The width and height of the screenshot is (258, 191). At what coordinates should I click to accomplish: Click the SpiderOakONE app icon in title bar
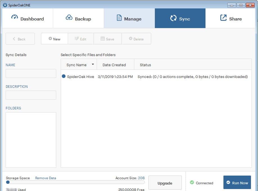tap(5, 5)
